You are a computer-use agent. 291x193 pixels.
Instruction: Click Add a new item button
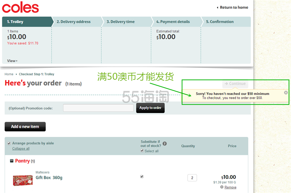25,127
